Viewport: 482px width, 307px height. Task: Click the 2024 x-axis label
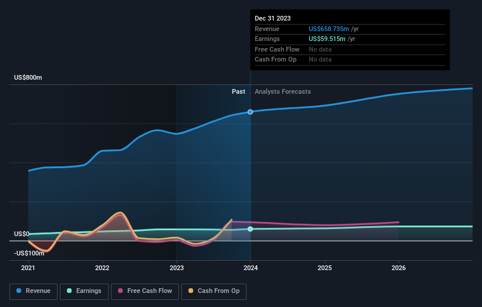(251, 268)
